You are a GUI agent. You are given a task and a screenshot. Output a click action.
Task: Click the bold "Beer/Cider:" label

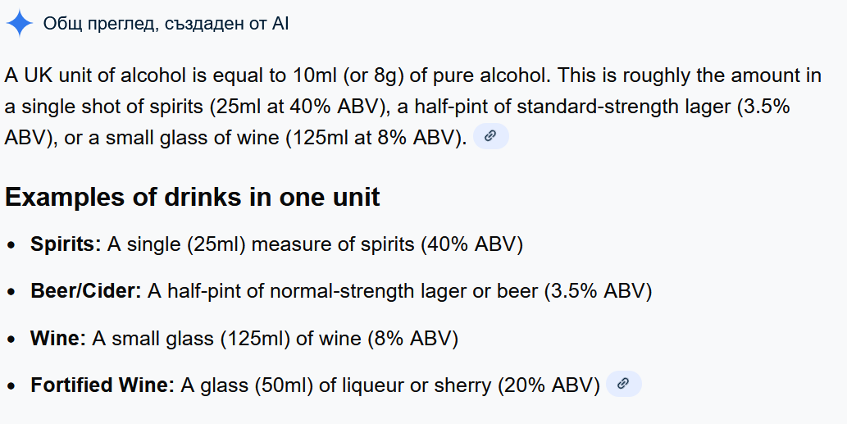click(86, 291)
